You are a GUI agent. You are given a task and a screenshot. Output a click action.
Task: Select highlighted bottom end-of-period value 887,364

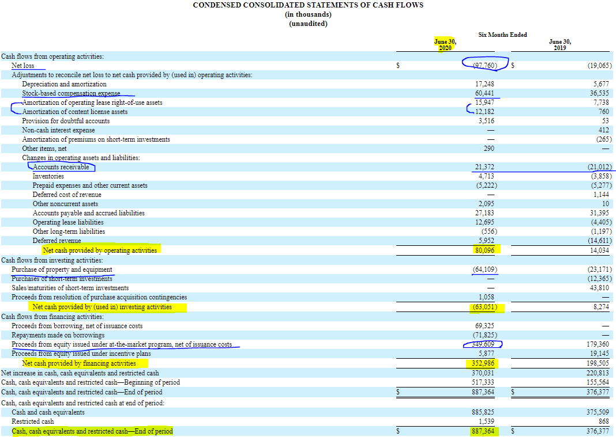coord(483,431)
